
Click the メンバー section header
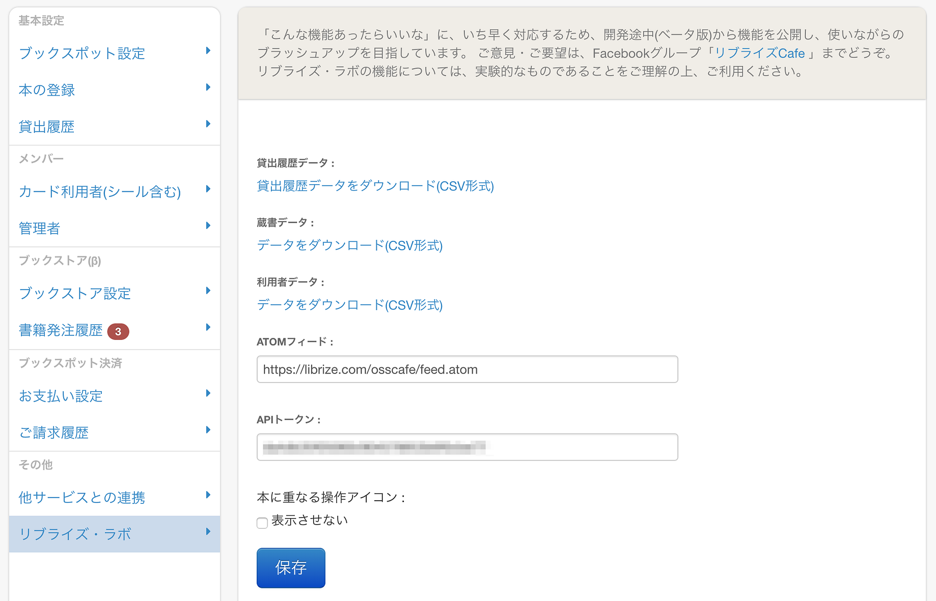[x=41, y=159]
